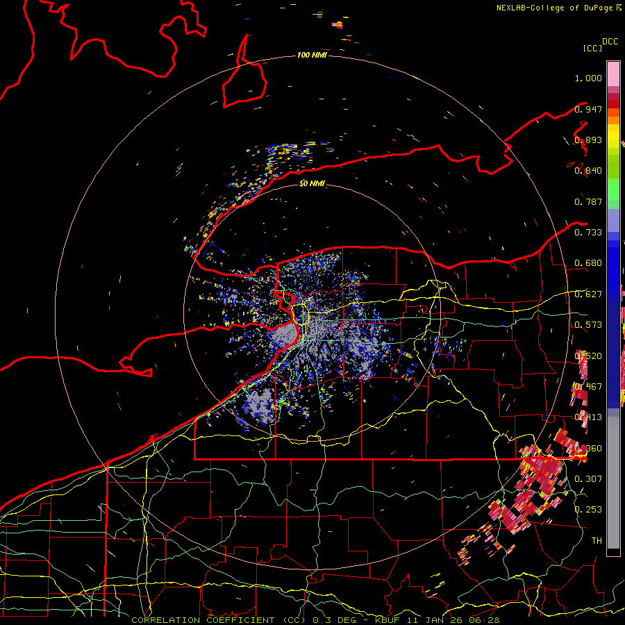Click the 0.893 scale value
Screen dimensions: 625x625
pos(588,140)
